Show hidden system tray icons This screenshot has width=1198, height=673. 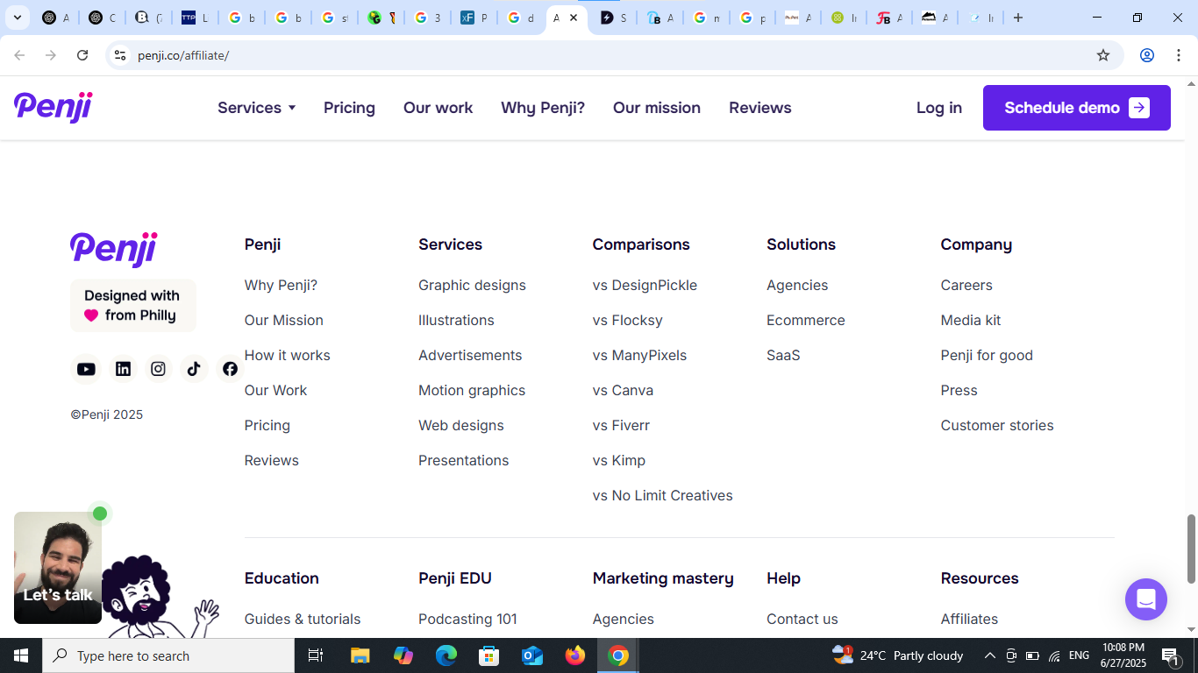click(989, 655)
